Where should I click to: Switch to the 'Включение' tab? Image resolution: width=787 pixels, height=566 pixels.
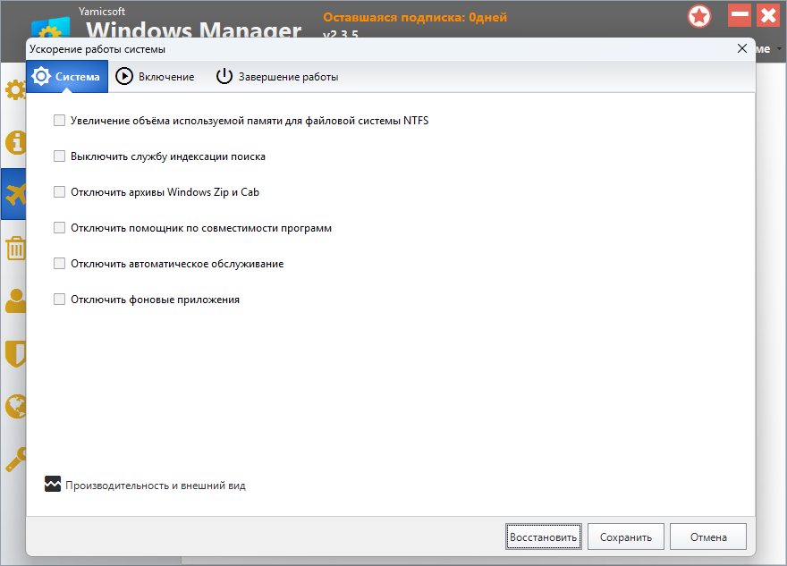point(156,77)
